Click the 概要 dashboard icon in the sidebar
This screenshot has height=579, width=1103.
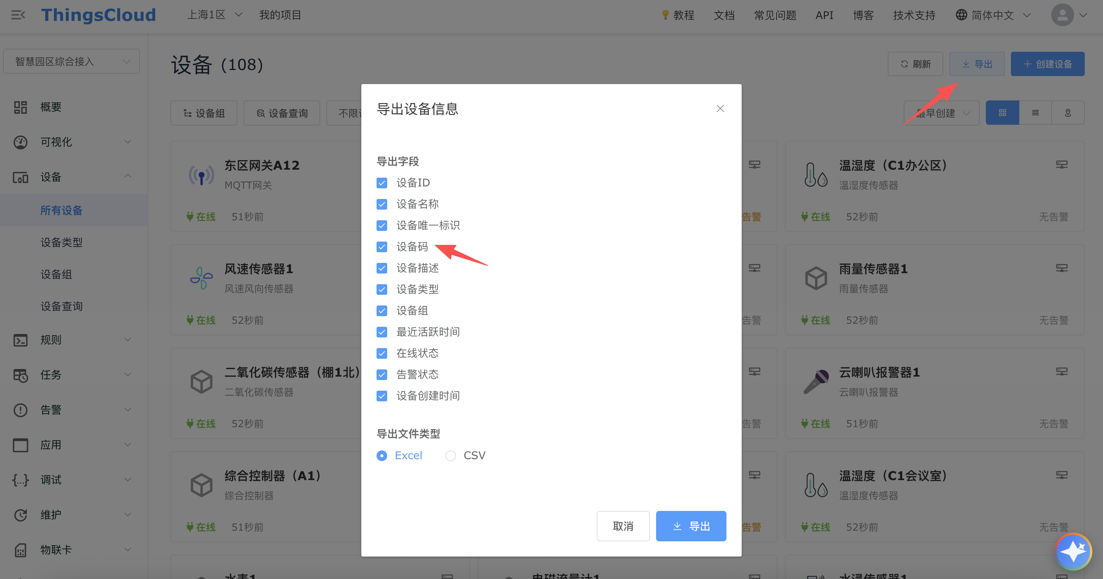click(x=20, y=107)
